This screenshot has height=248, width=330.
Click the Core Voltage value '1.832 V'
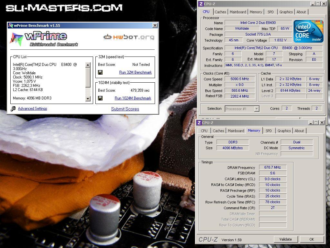coord(280,40)
